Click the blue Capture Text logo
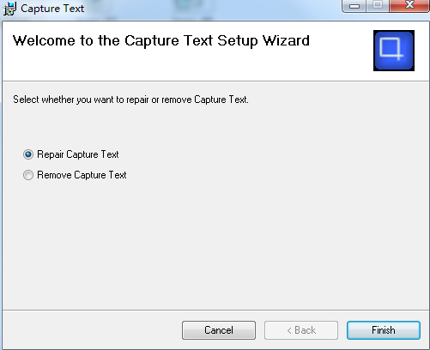 [394, 51]
